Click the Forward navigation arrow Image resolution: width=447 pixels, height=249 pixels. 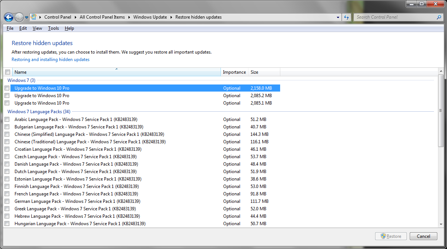[19, 17]
